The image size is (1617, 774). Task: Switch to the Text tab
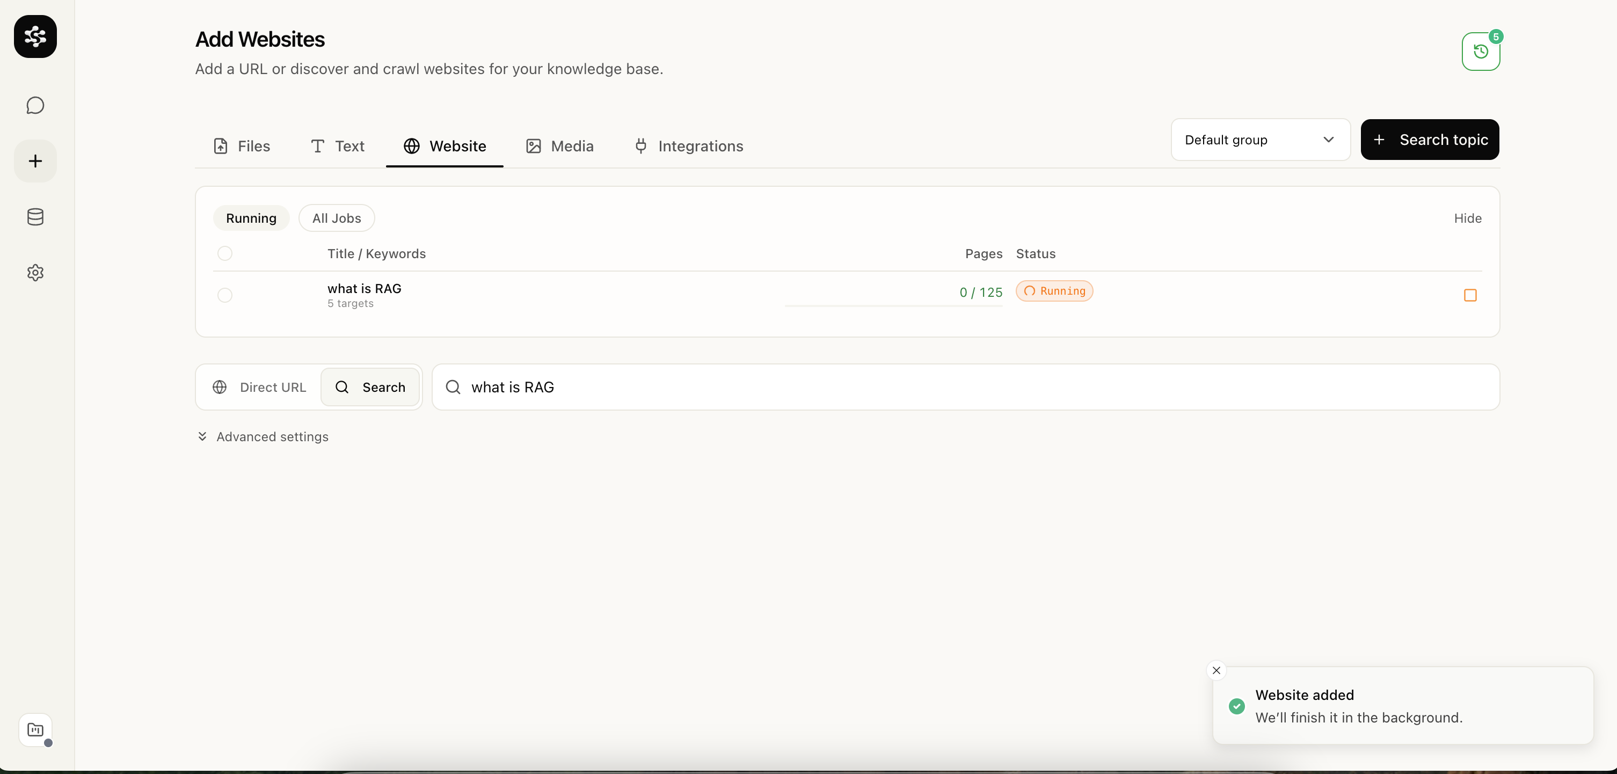[337, 146]
